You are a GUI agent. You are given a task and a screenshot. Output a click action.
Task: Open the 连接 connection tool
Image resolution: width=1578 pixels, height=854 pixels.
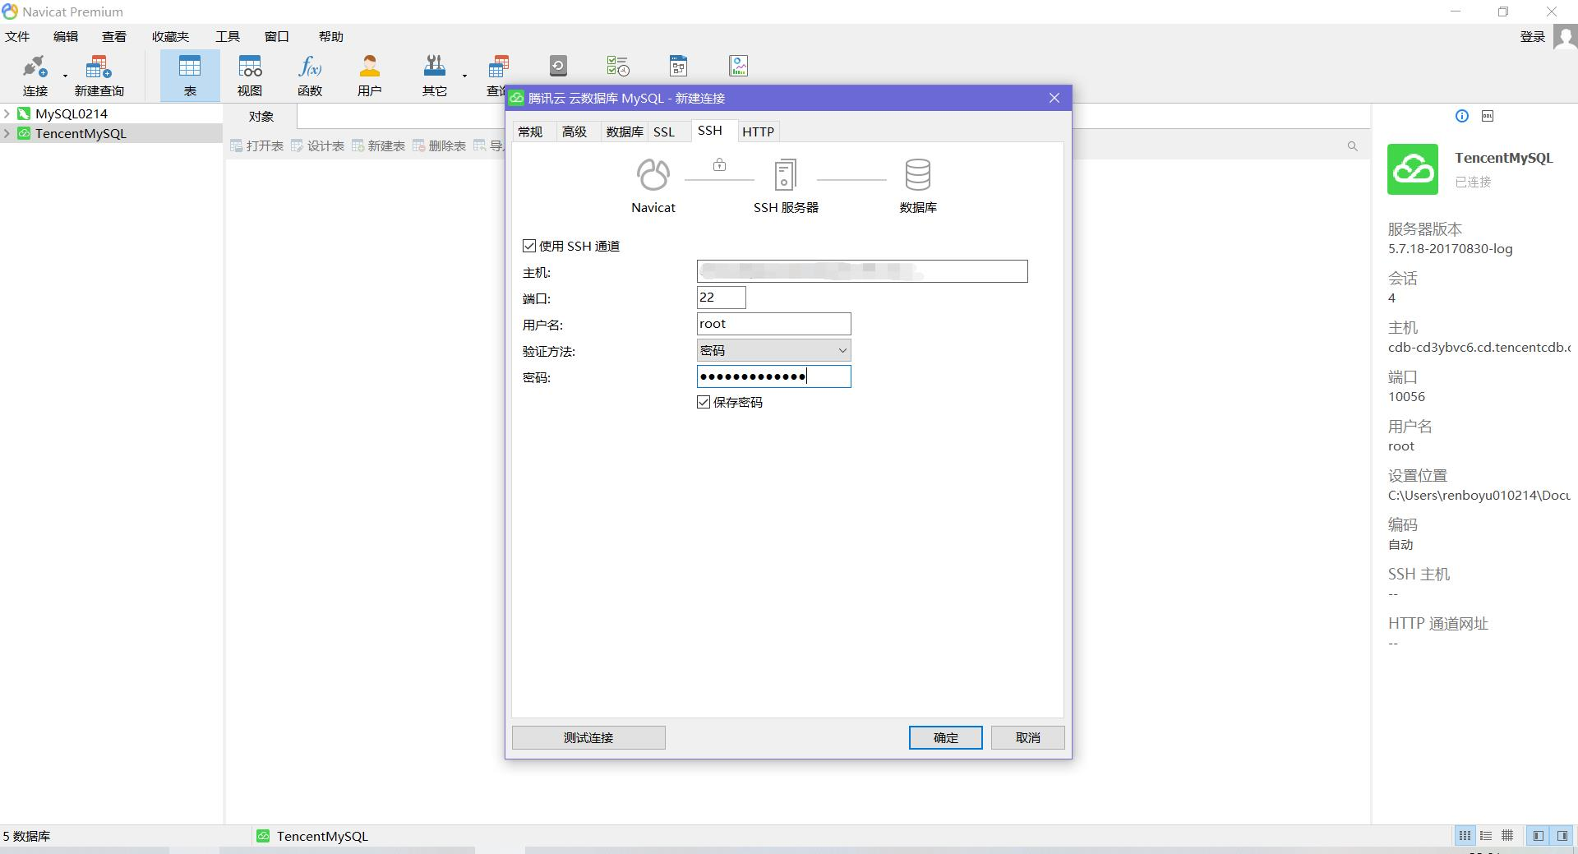coord(35,76)
